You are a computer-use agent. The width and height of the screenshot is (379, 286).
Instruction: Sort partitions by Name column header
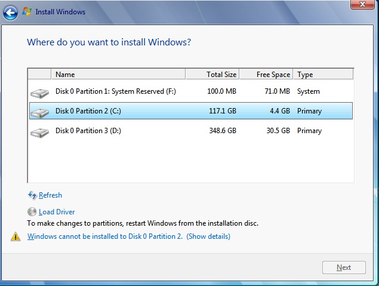[118, 75]
